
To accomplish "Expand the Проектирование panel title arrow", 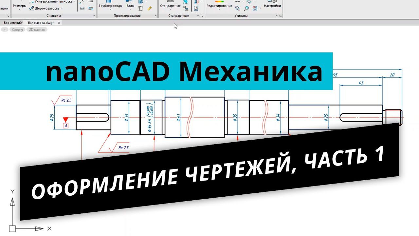I will pyautogui.click(x=155, y=16).
